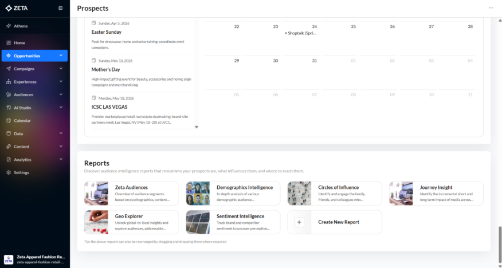
Task: Click the sidebar collapse icon beside the ZETA logo
Action: tap(61, 8)
